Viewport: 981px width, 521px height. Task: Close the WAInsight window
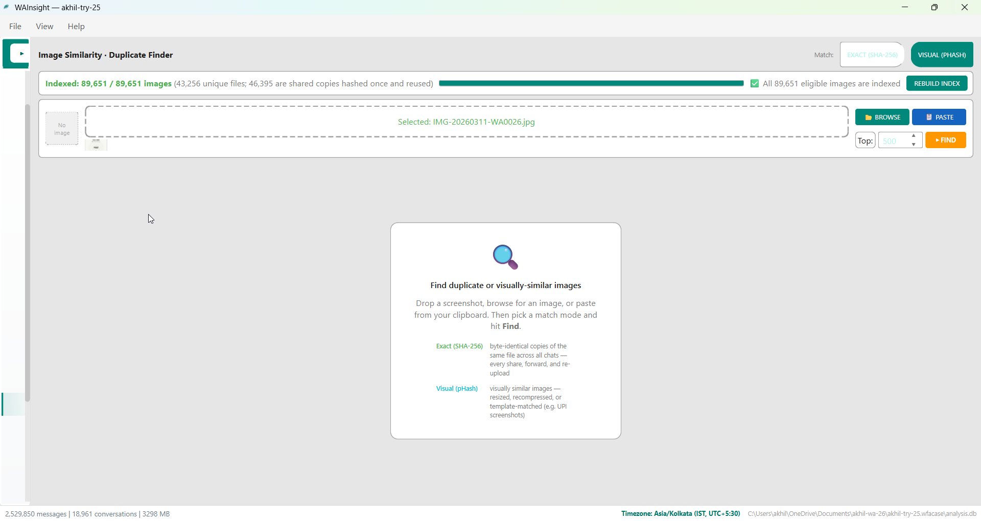pos(965,7)
